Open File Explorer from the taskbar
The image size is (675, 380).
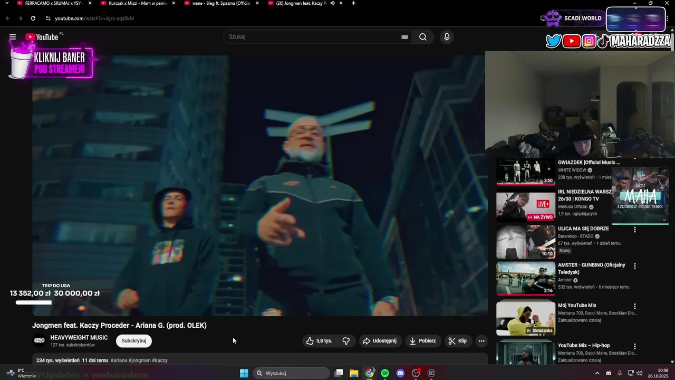pos(354,373)
